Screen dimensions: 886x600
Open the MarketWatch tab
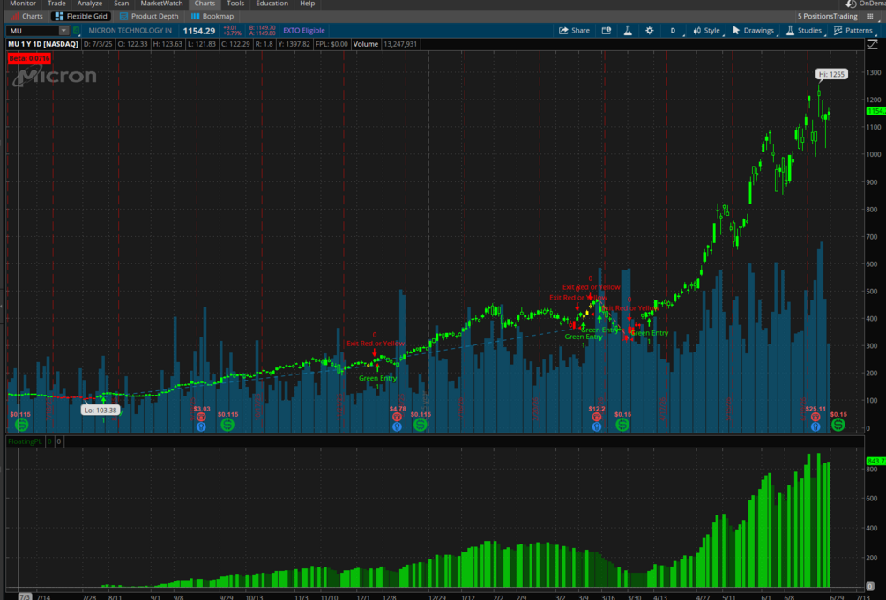161,4
